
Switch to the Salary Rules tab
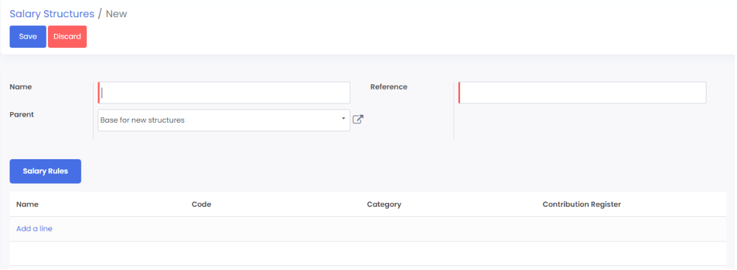coord(45,171)
